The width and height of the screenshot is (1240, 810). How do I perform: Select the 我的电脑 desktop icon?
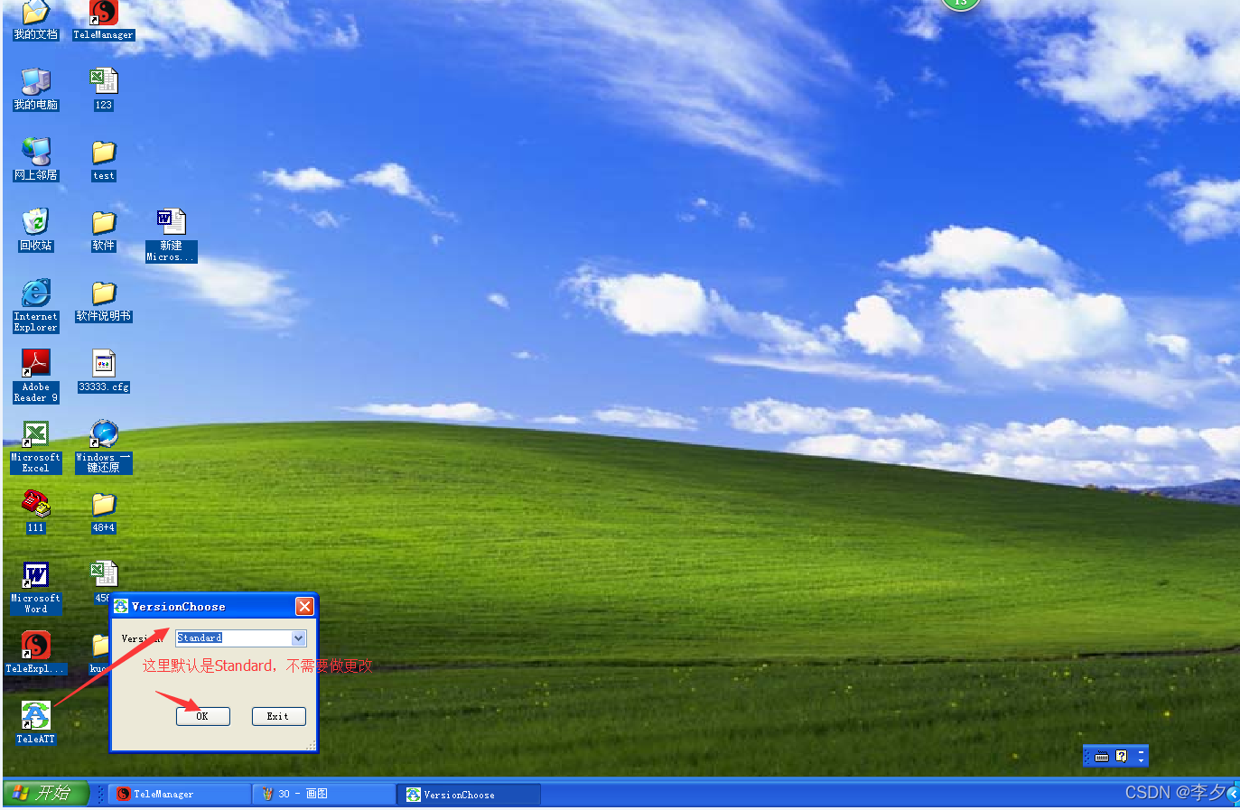point(35,89)
